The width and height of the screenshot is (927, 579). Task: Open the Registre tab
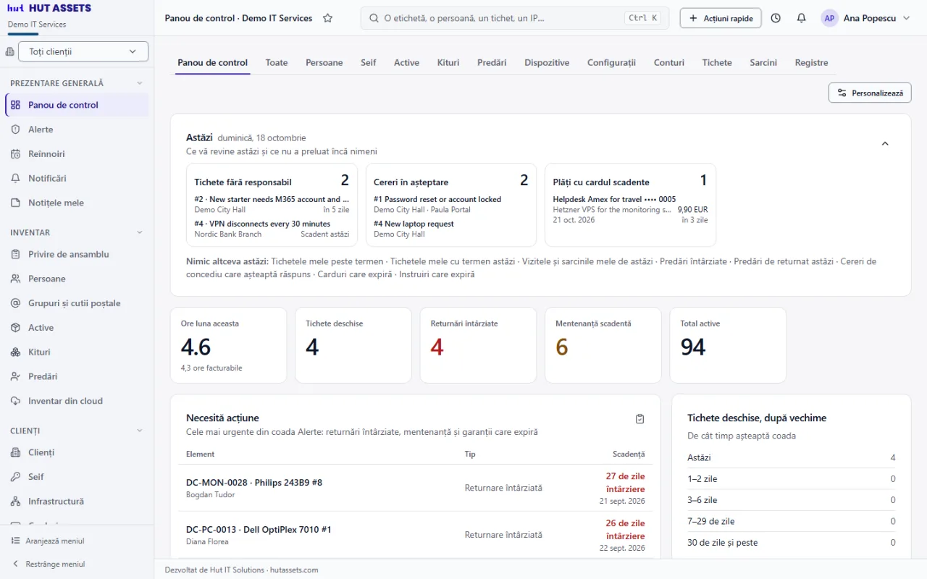point(811,63)
